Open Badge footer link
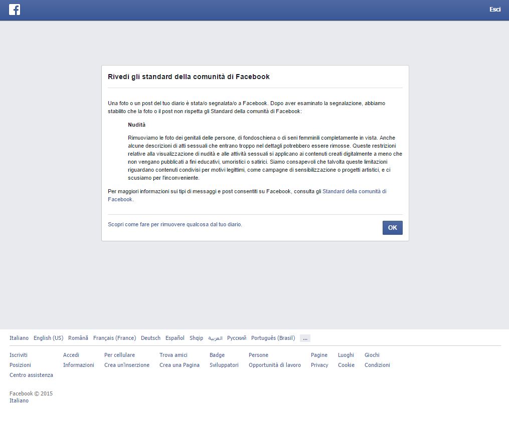Image resolution: width=509 pixels, height=421 pixels. 217,355
